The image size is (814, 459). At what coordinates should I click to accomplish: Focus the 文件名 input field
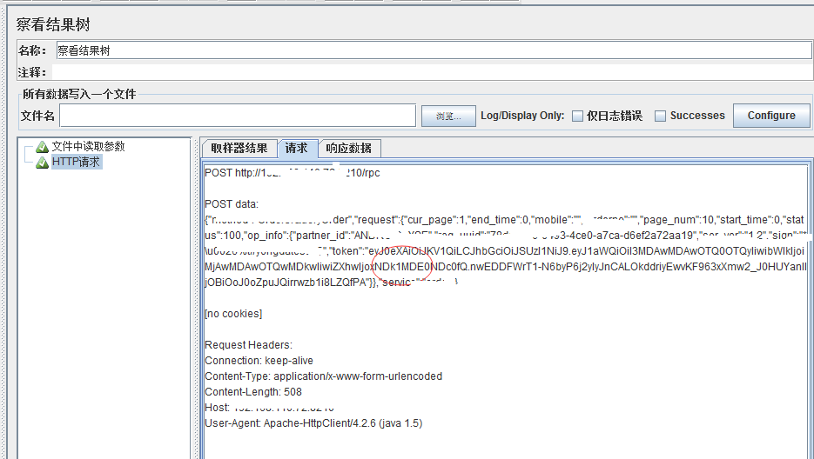pos(238,115)
